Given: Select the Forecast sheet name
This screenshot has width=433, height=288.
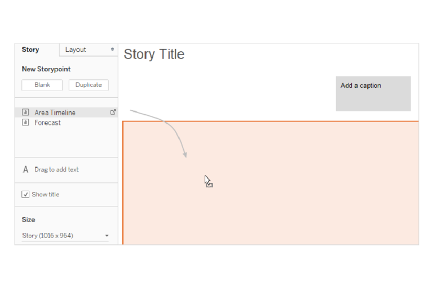Looking at the screenshot, I should tap(47, 123).
